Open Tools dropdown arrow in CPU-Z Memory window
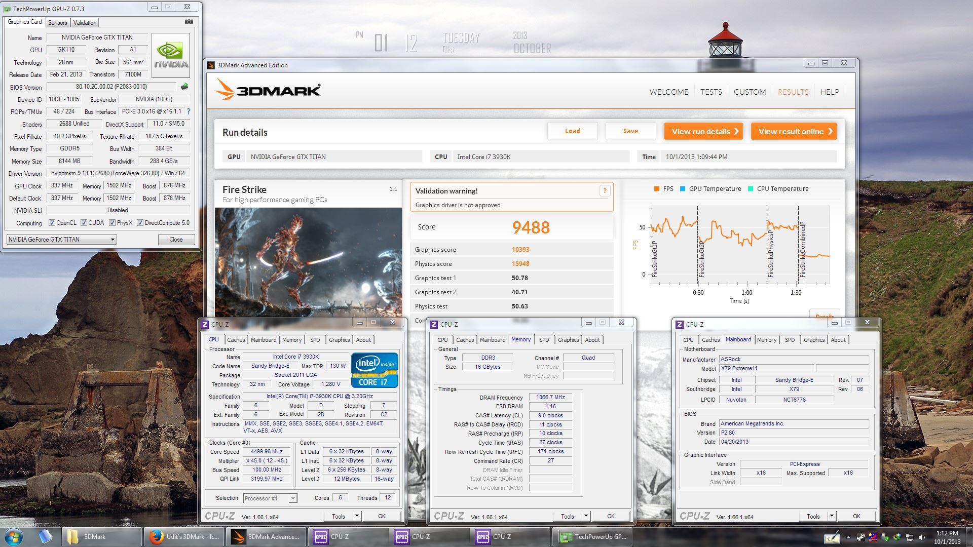Image resolution: width=973 pixels, height=547 pixels. 586,516
